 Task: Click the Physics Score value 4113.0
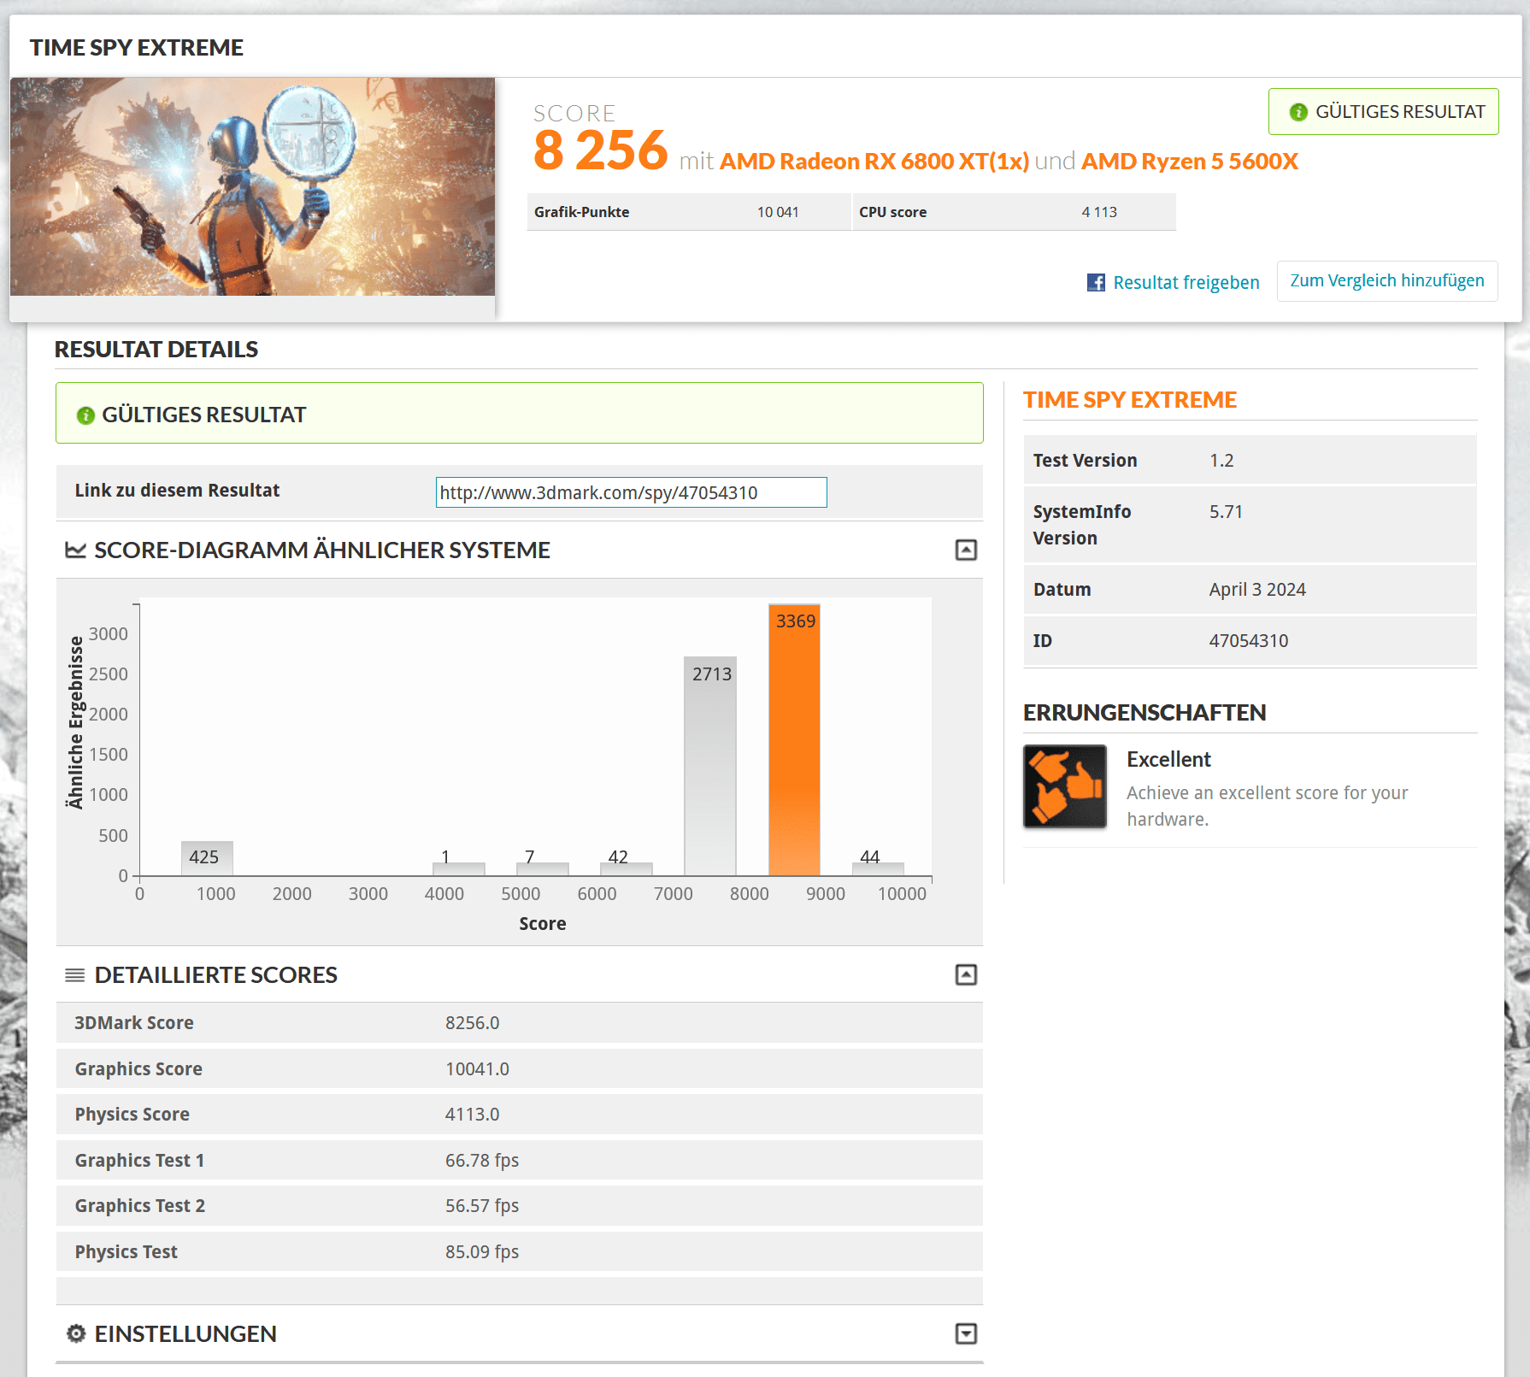tap(472, 1115)
